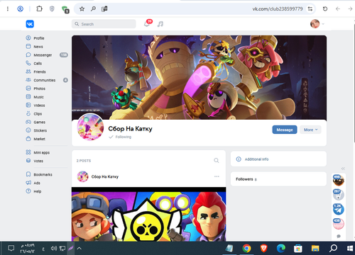Open Chrome from the taskbar
This screenshot has height=255, width=355.
pos(246,249)
